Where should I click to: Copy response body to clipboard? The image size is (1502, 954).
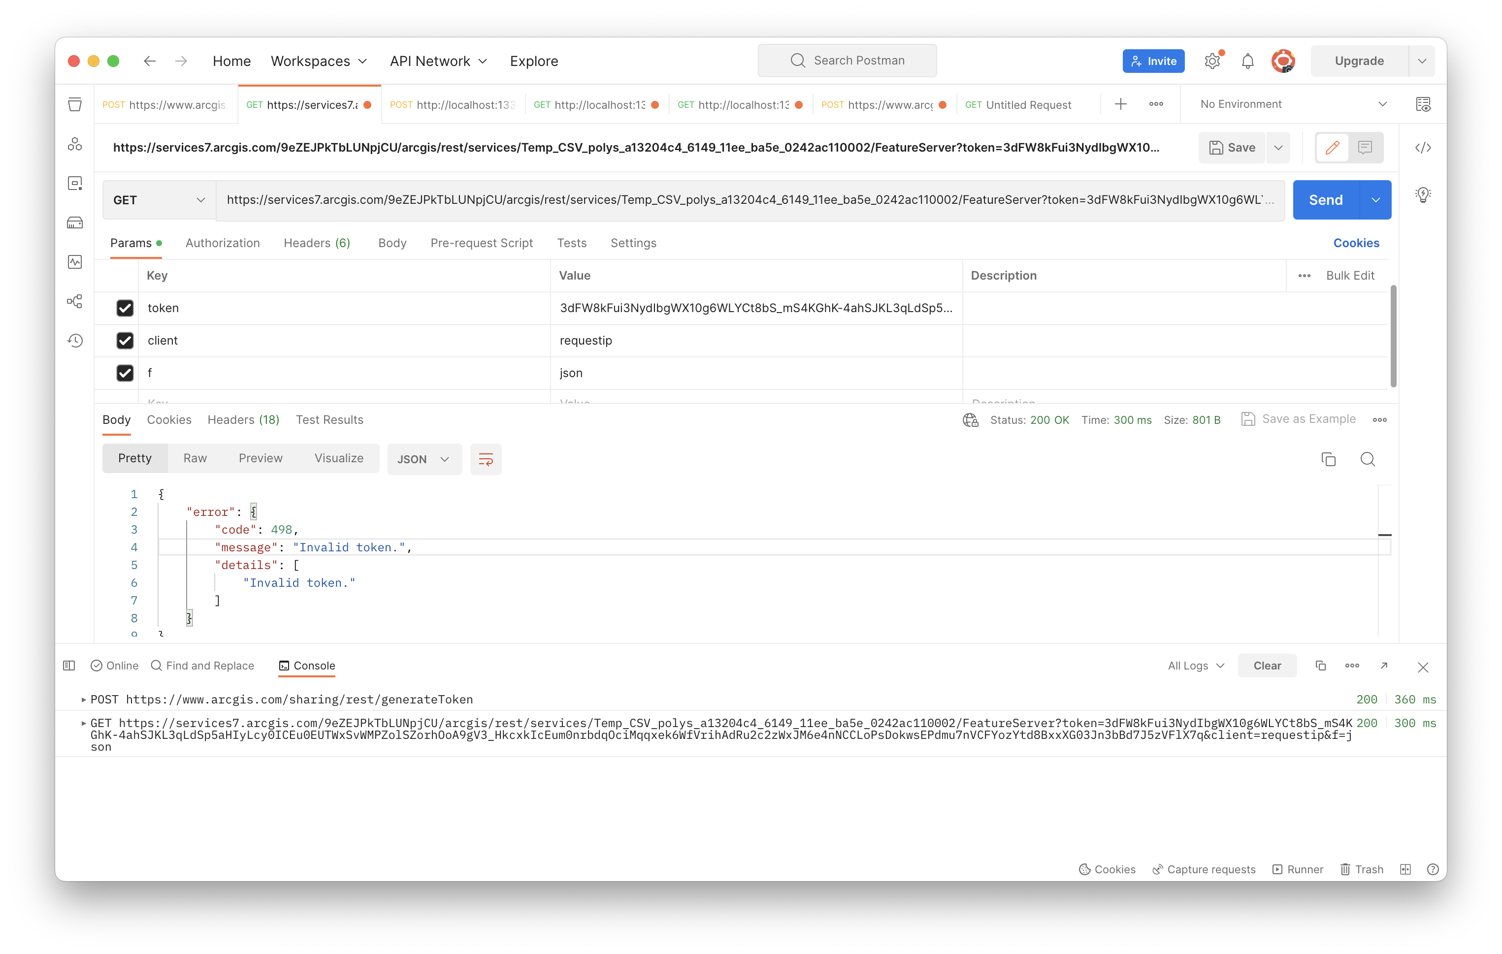click(x=1329, y=460)
